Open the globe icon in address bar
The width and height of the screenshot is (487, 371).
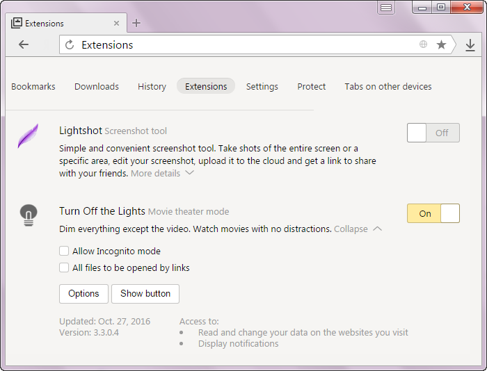click(x=423, y=44)
